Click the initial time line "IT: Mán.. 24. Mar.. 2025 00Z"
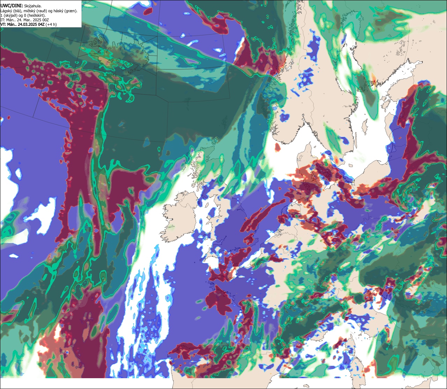The image size is (447, 389). coord(25,20)
